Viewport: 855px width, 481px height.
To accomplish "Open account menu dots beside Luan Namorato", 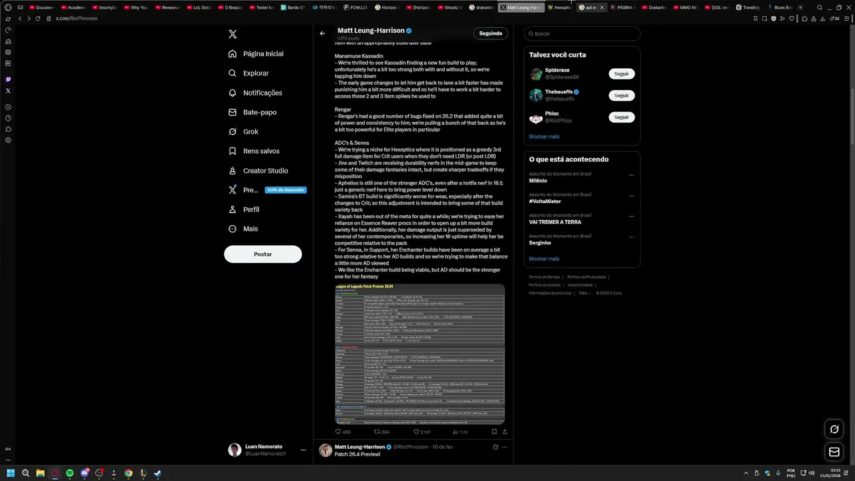I will [303, 450].
